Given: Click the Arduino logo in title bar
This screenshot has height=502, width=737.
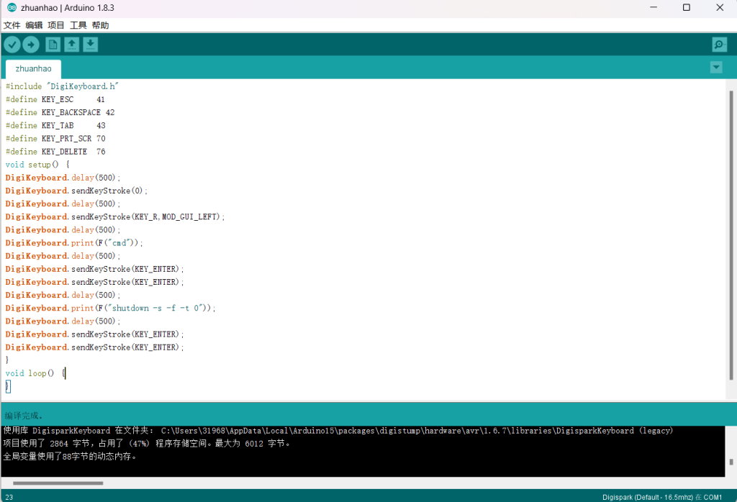Looking at the screenshot, I should 12,8.
